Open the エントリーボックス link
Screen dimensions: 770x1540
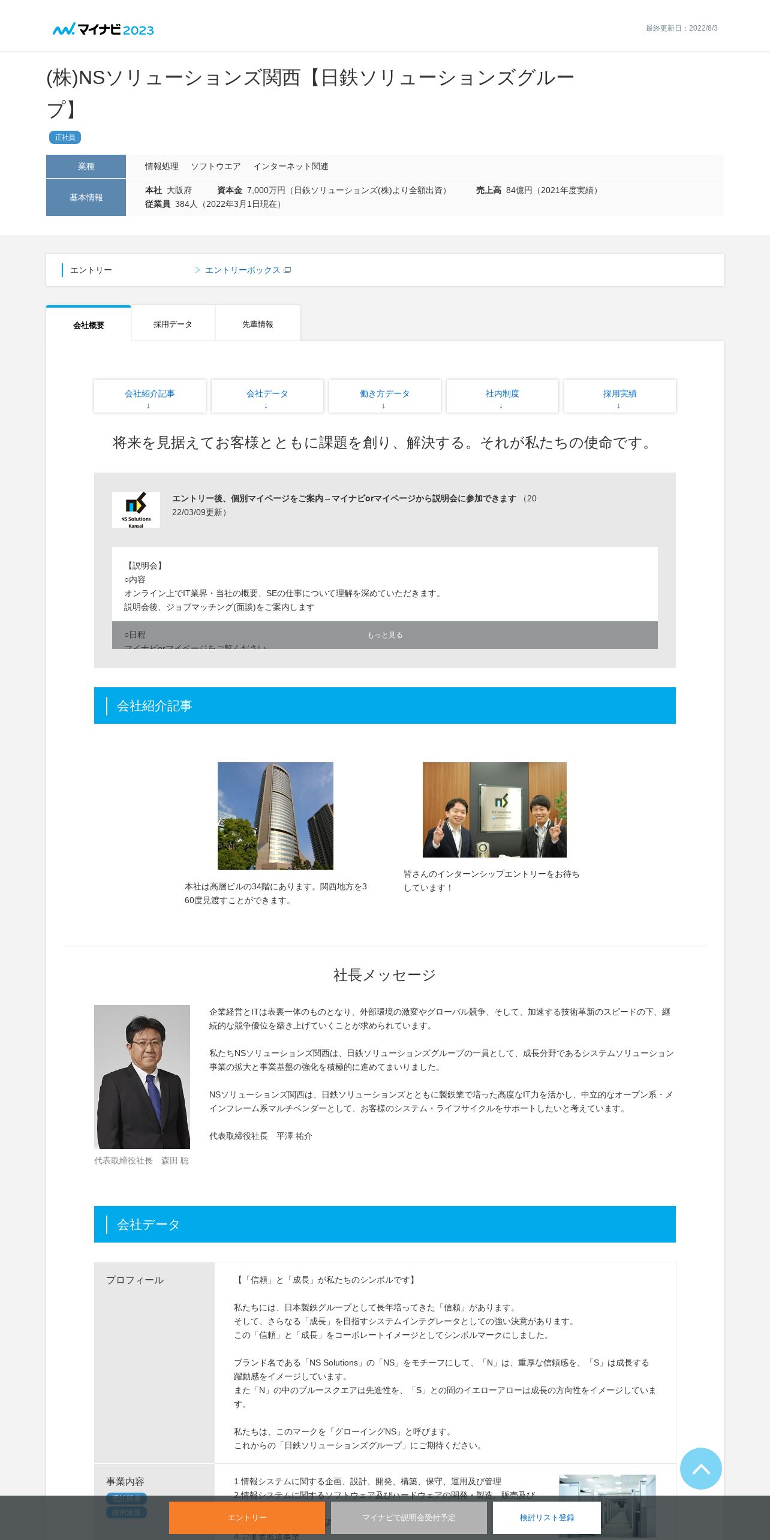click(243, 270)
